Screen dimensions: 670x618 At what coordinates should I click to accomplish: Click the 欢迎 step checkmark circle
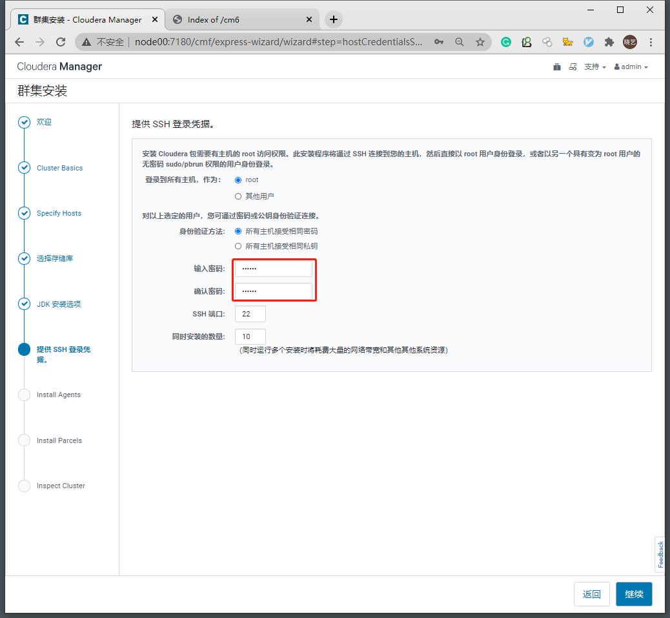(25, 122)
